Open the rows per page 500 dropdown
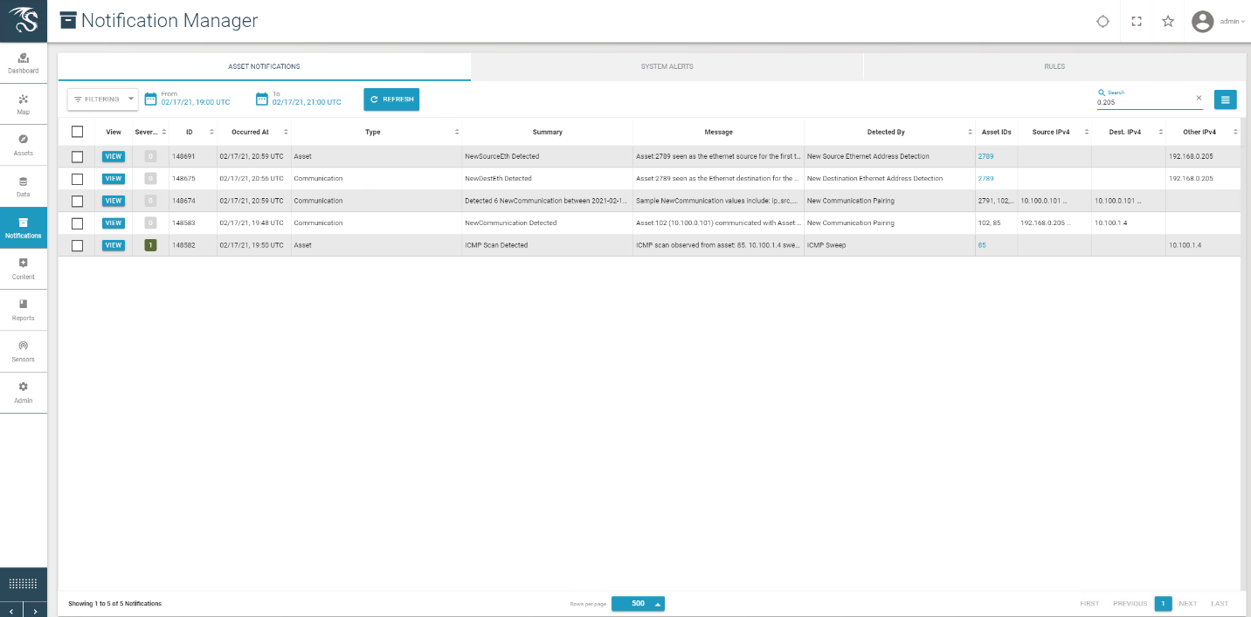 point(638,603)
